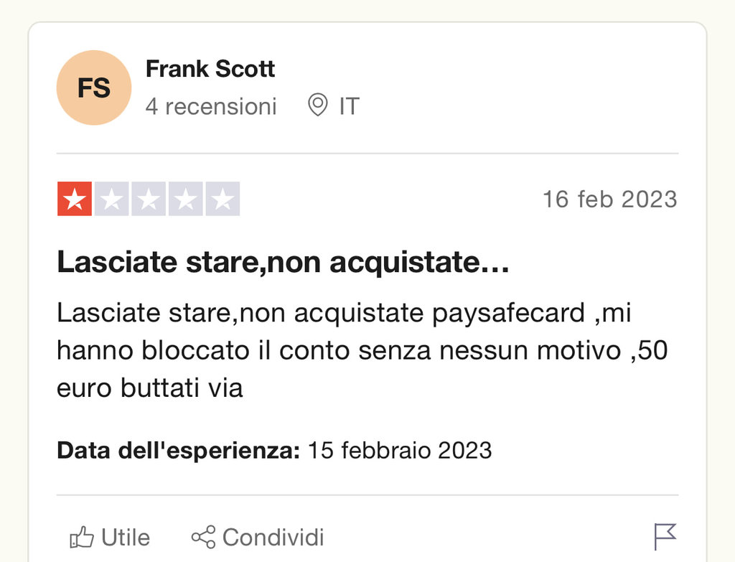Image resolution: width=735 pixels, height=562 pixels.
Task: Click the location pin icon
Action: tap(317, 106)
